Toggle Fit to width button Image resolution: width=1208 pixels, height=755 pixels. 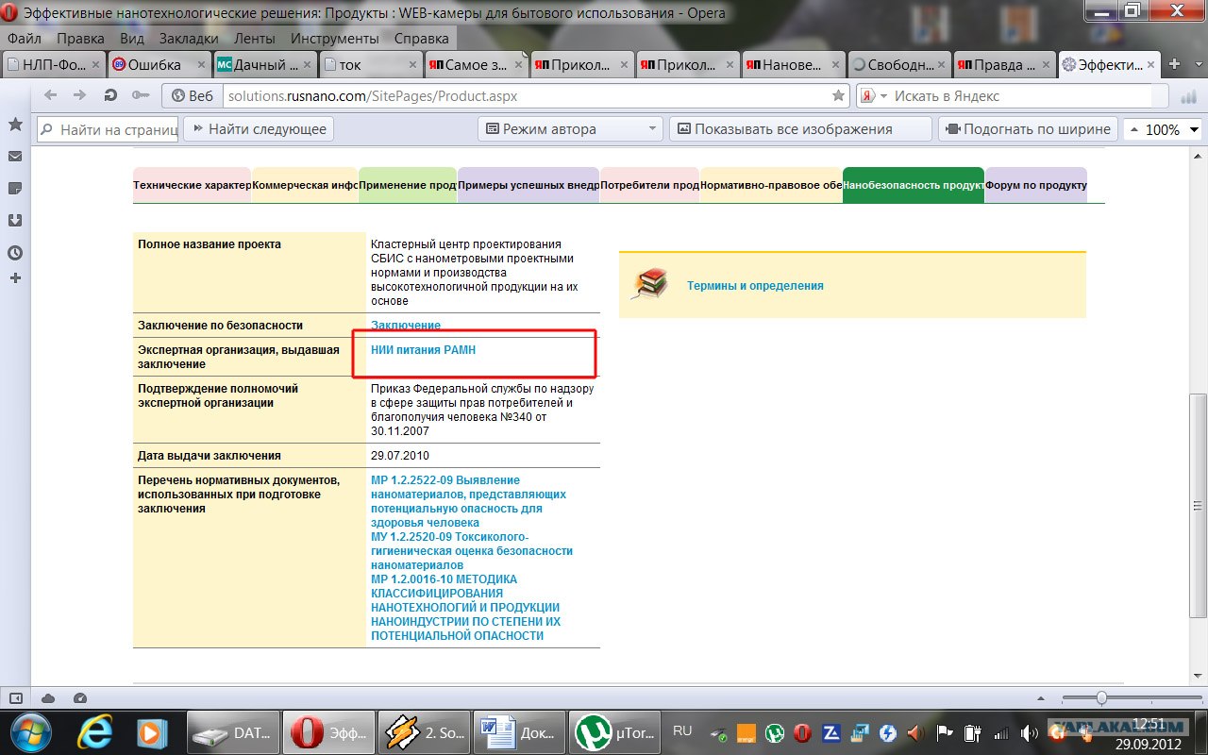click(1029, 129)
